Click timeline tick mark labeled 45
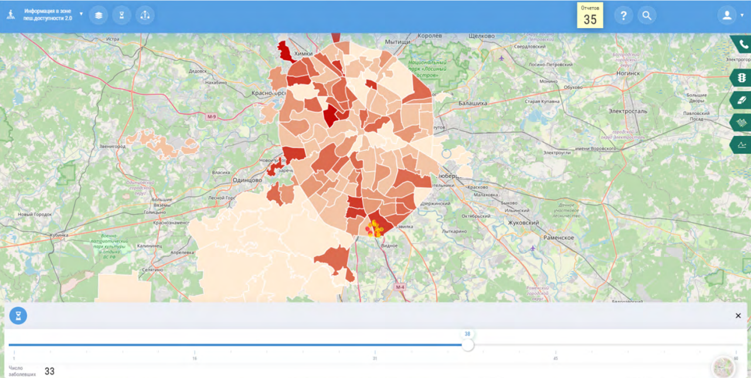The width and height of the screenshot is (751, 378). 555,352
